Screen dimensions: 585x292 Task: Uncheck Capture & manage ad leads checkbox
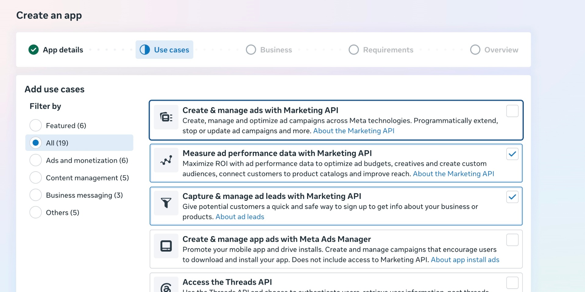click(x=512, y=197)
